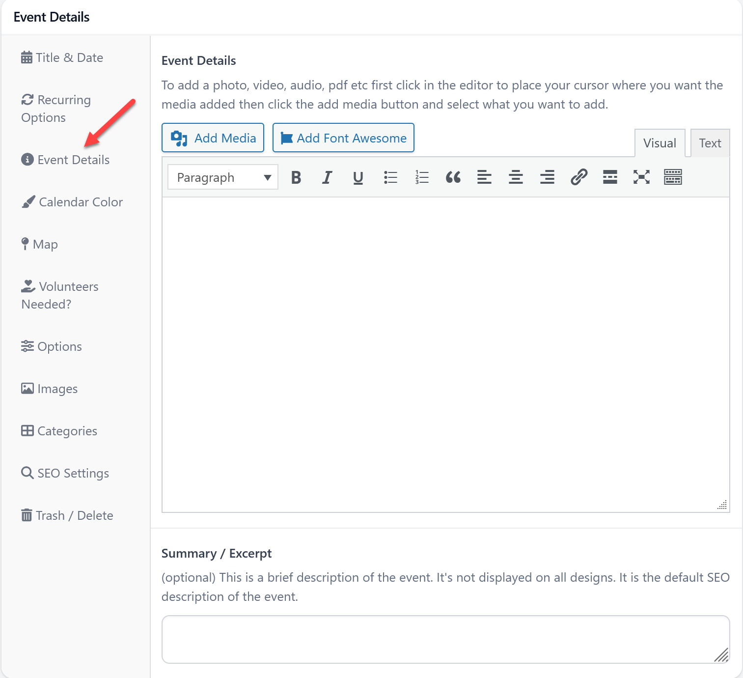Apply blockquote formatting
The height and width of the screenshot is (678, 743).
pyautogui.click(x=453, y=177)
